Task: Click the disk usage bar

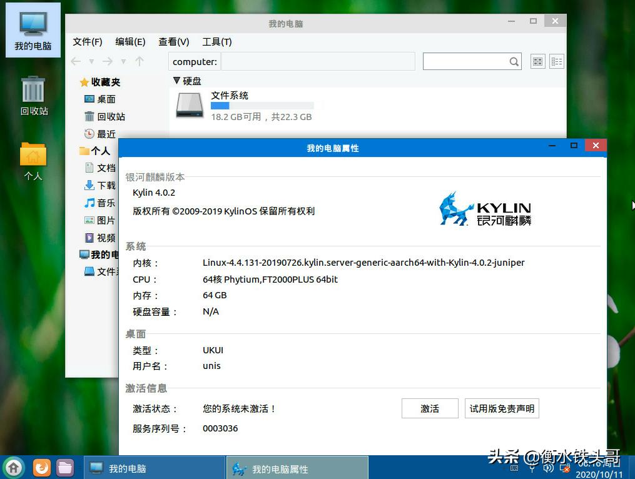Action: tap(262, 106)
